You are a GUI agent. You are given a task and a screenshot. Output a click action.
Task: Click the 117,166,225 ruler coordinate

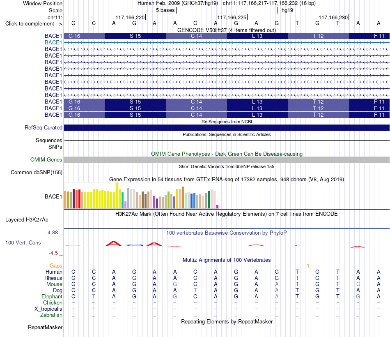click(232, 17)
